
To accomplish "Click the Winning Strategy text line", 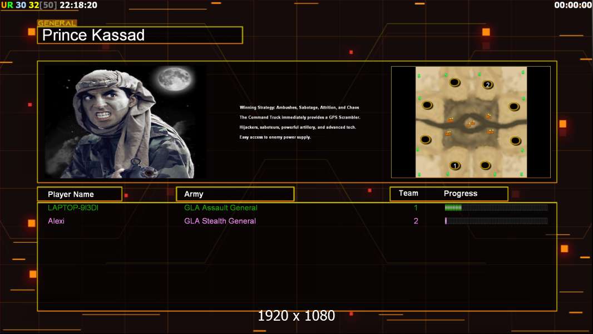I will 299,107.
